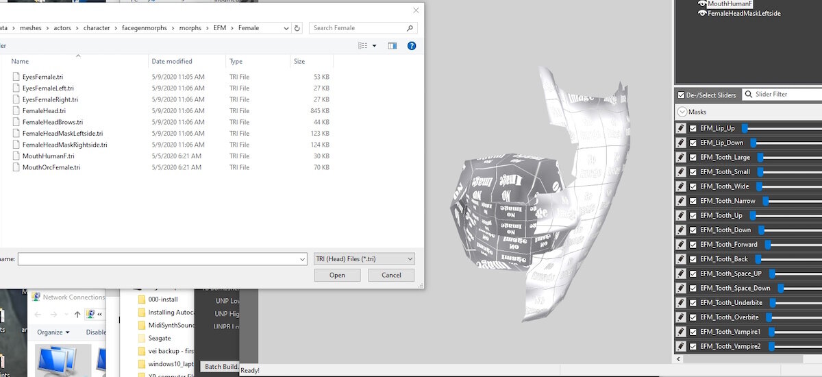Toggle De-/Select Sliders checkbox
Screen dimensions: 822x377
coord(681,95)
